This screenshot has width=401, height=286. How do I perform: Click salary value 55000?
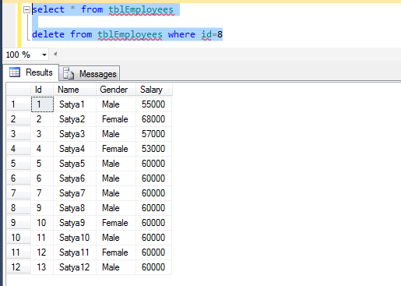153,104
